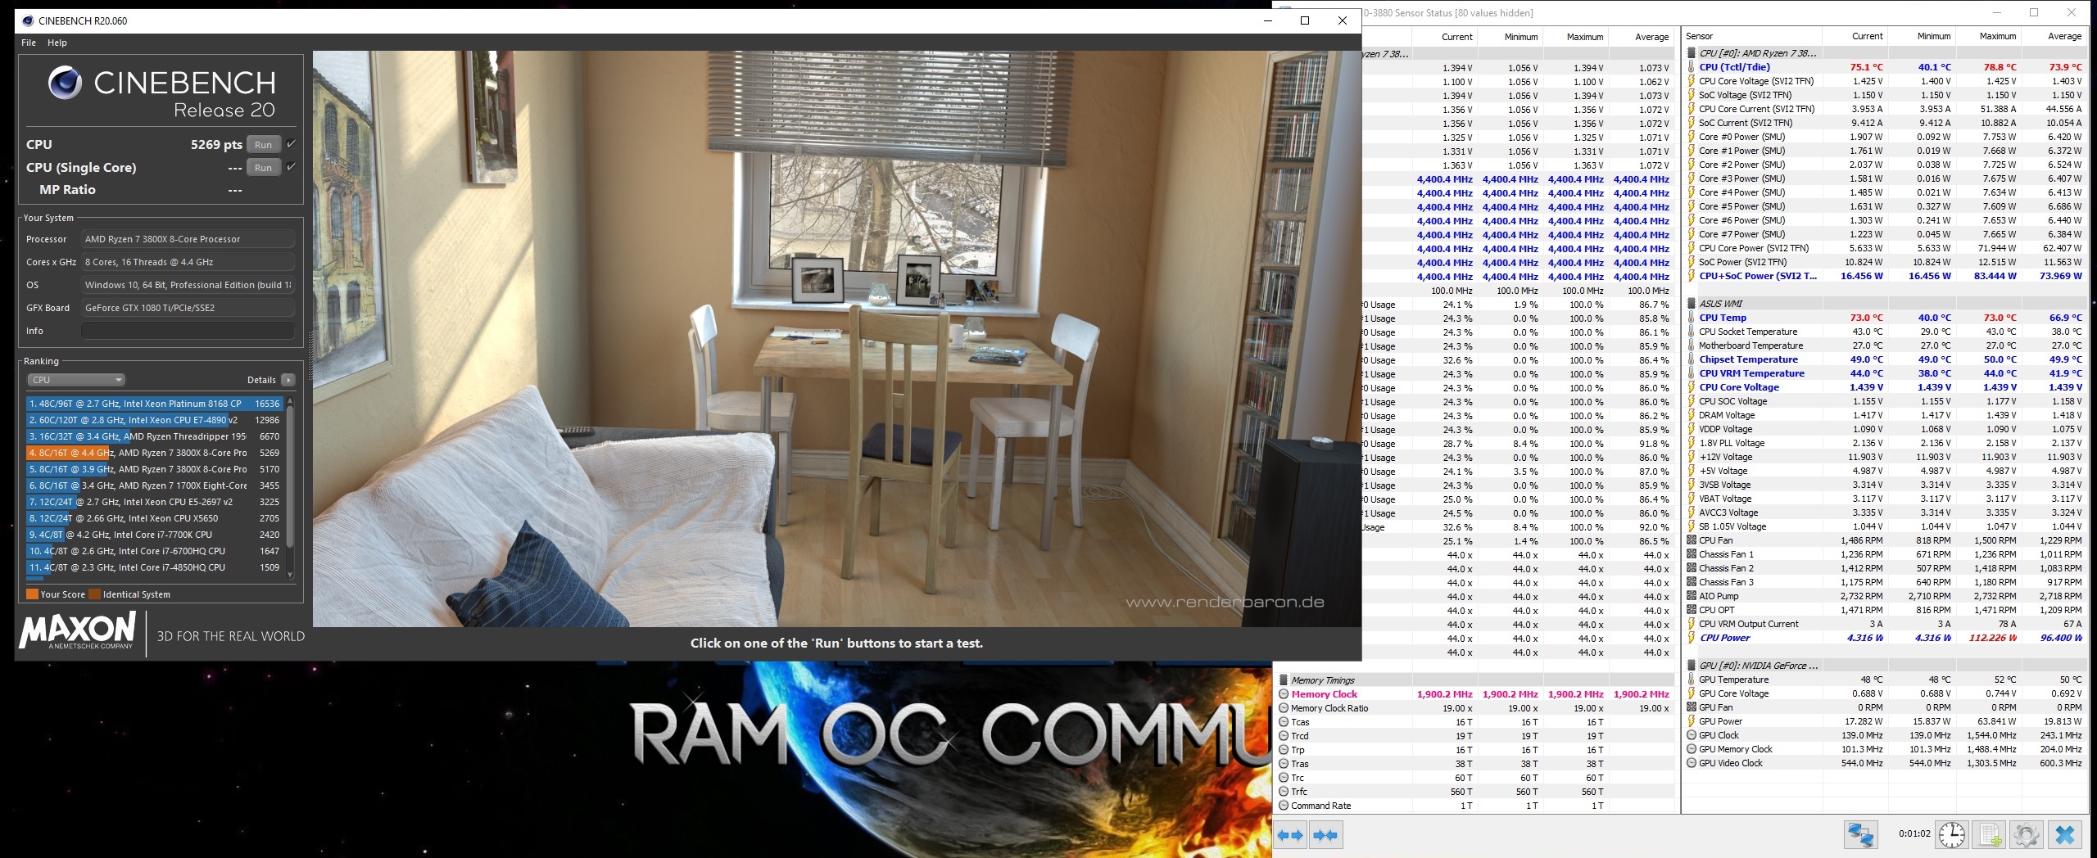Select ranking entry Intel Core i7-6700HQ CPU
This screenshot has width=2097, height=858.
point(154,551)
